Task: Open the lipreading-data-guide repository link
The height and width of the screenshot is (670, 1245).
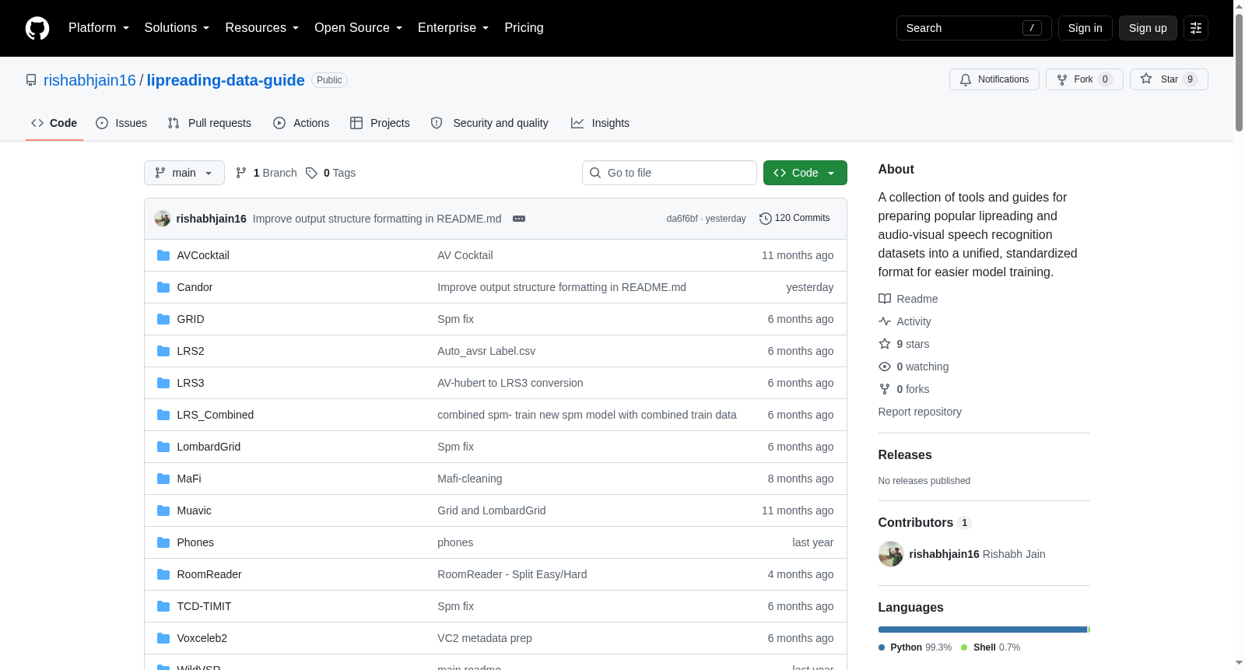Action: [226, 80]
